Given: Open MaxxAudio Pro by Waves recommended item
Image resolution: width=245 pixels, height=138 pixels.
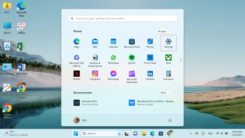Looking at the screenshot, I should click(x=152, y=103).
